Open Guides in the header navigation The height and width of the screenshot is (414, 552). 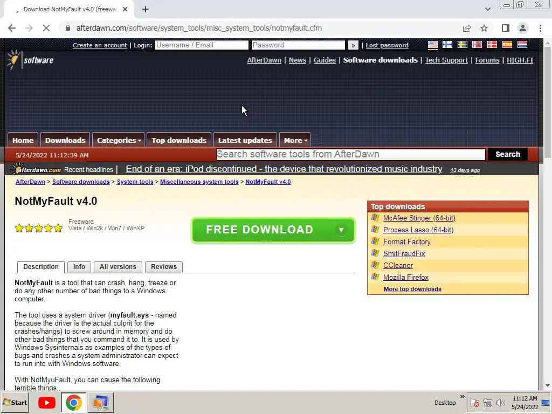click(325, 60)
